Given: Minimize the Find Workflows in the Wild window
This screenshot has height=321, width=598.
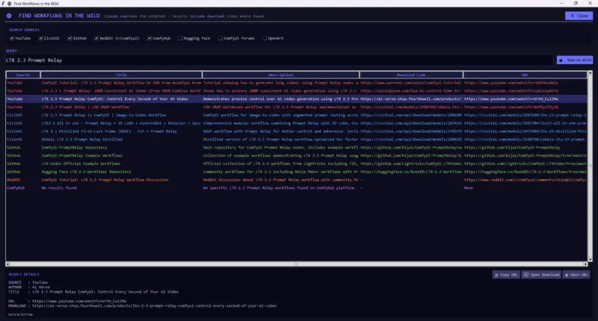Looking at the screenshot, I should tap(562, 4).
